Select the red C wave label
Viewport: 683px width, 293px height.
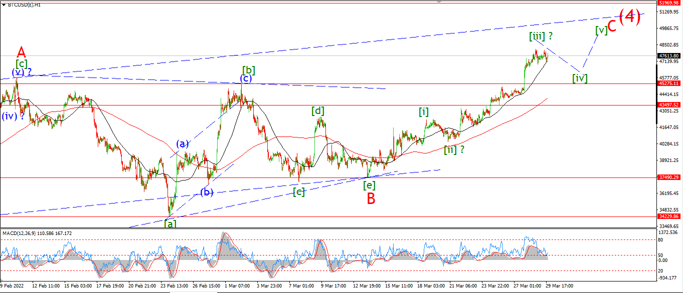[612, 25]
